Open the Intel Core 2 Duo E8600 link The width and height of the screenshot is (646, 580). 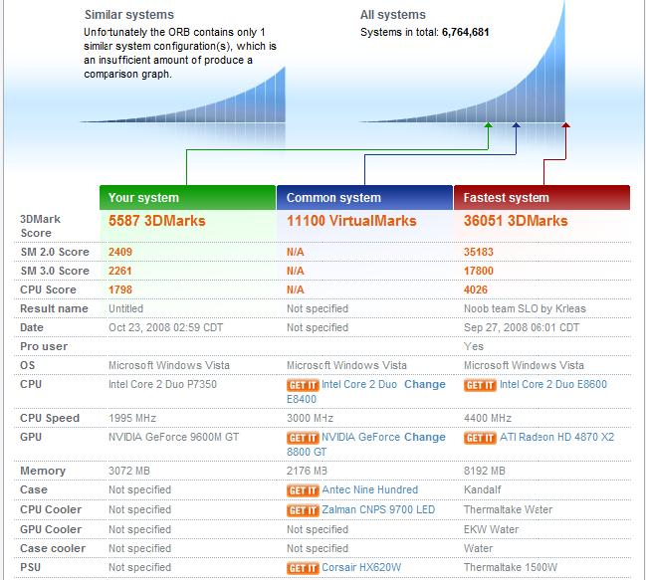coord(553,384)
